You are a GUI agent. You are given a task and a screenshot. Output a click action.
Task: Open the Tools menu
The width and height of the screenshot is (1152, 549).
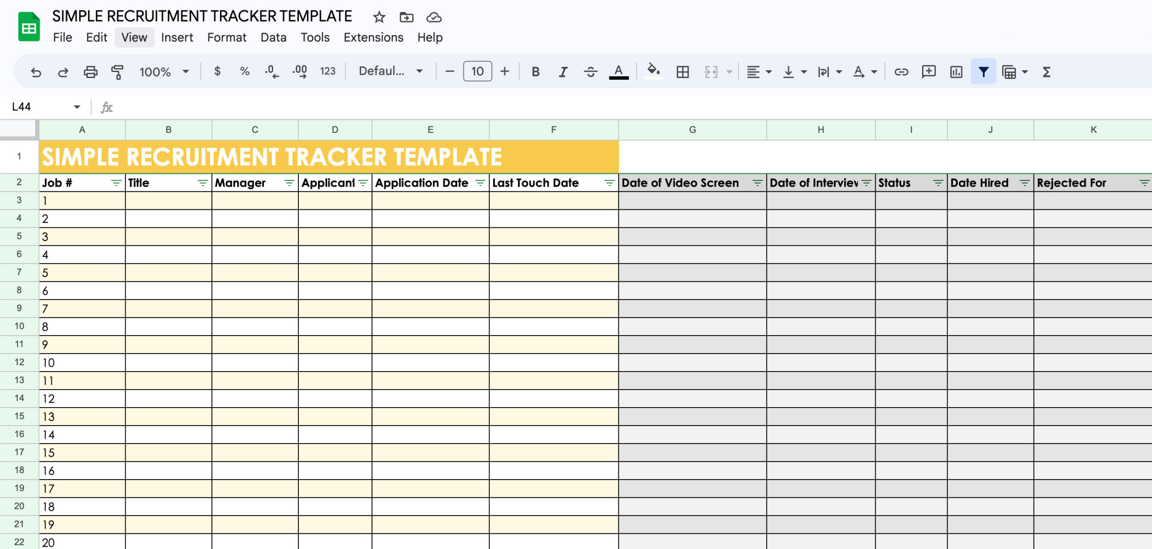coord(315,37)
